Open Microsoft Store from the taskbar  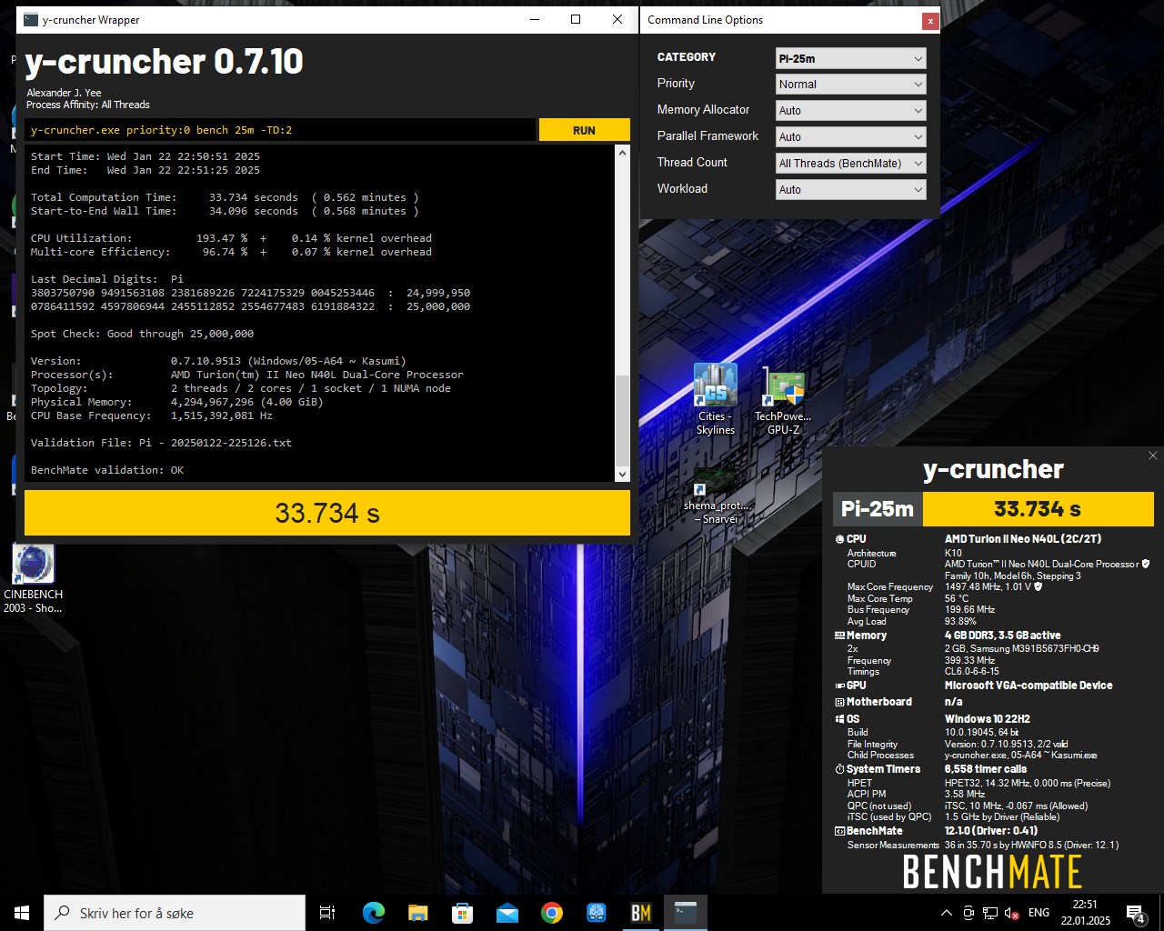pos(462,913)
